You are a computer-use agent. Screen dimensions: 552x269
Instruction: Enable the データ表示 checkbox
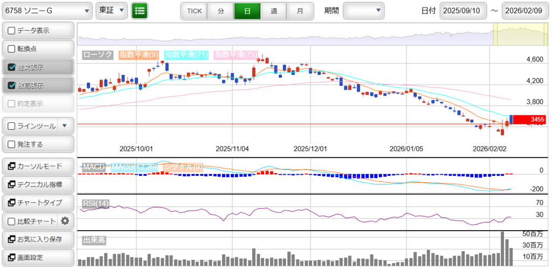click(12, 31)
